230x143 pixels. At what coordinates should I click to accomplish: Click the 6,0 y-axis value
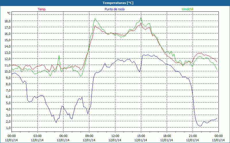click(x=8, y=96)
